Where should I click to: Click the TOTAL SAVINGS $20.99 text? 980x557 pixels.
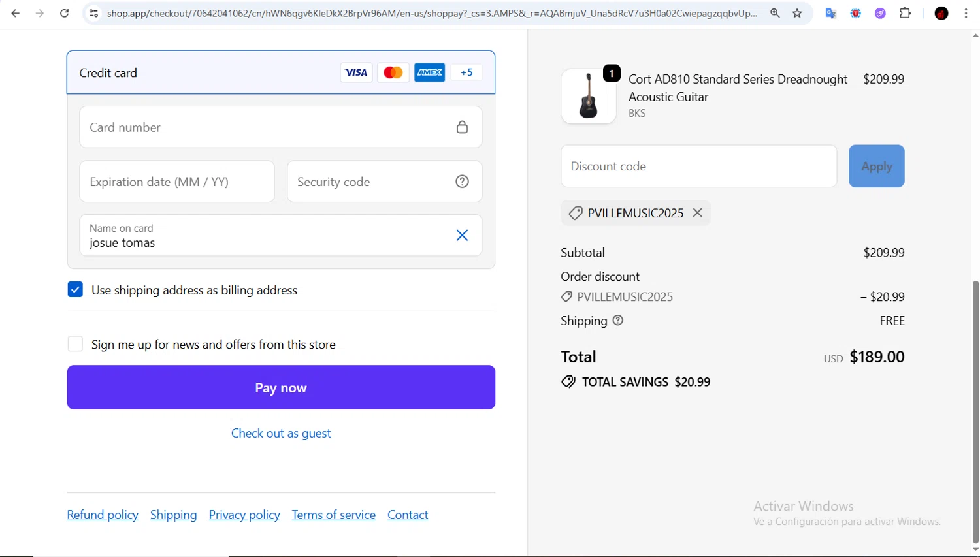click(645, 382)
